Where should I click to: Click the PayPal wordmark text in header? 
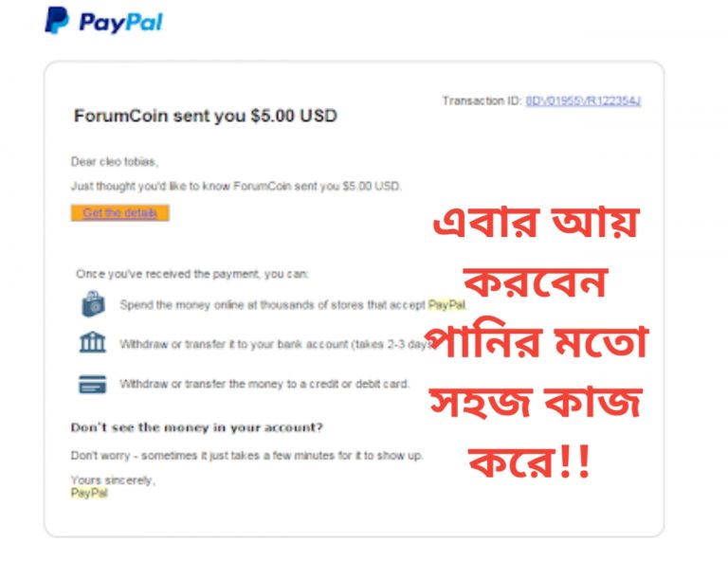[x=121, y=23]
